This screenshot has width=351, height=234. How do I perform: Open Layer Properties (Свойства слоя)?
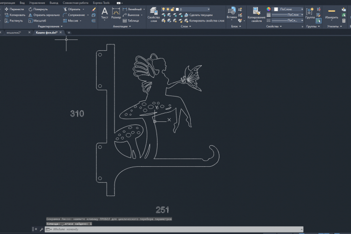[154, 15]
